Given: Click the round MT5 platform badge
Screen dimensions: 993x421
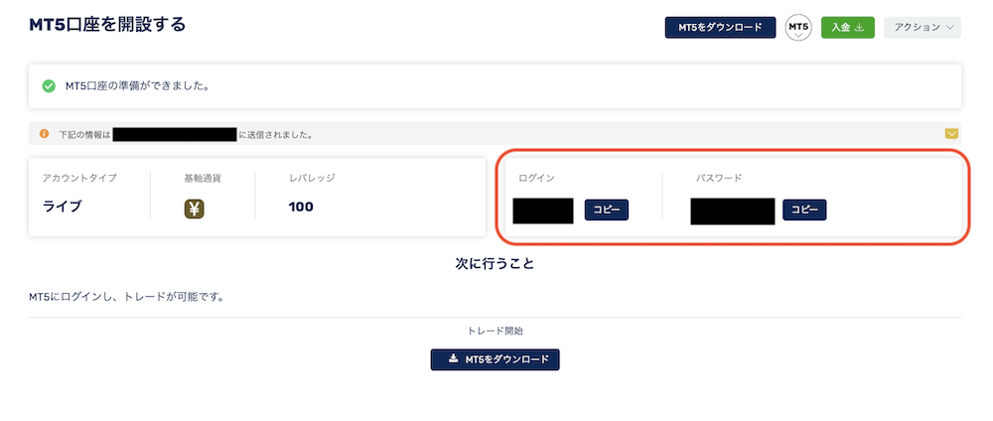Looking at the screenshot, I should point(798,28).
